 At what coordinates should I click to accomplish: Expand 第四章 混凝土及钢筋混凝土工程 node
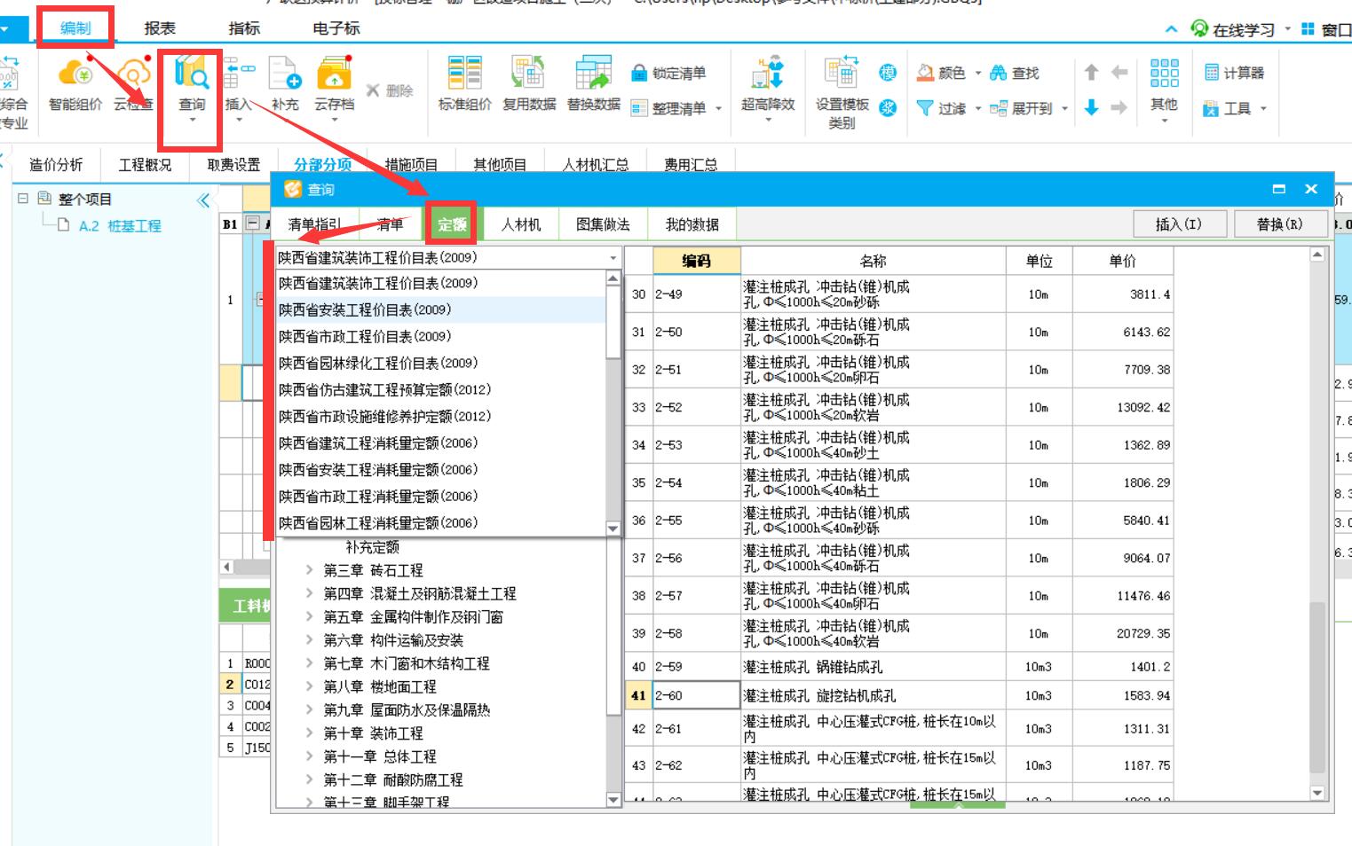[x=309, y=593]
